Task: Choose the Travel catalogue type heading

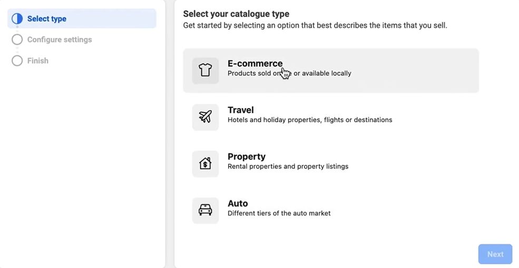Action: 241,110
